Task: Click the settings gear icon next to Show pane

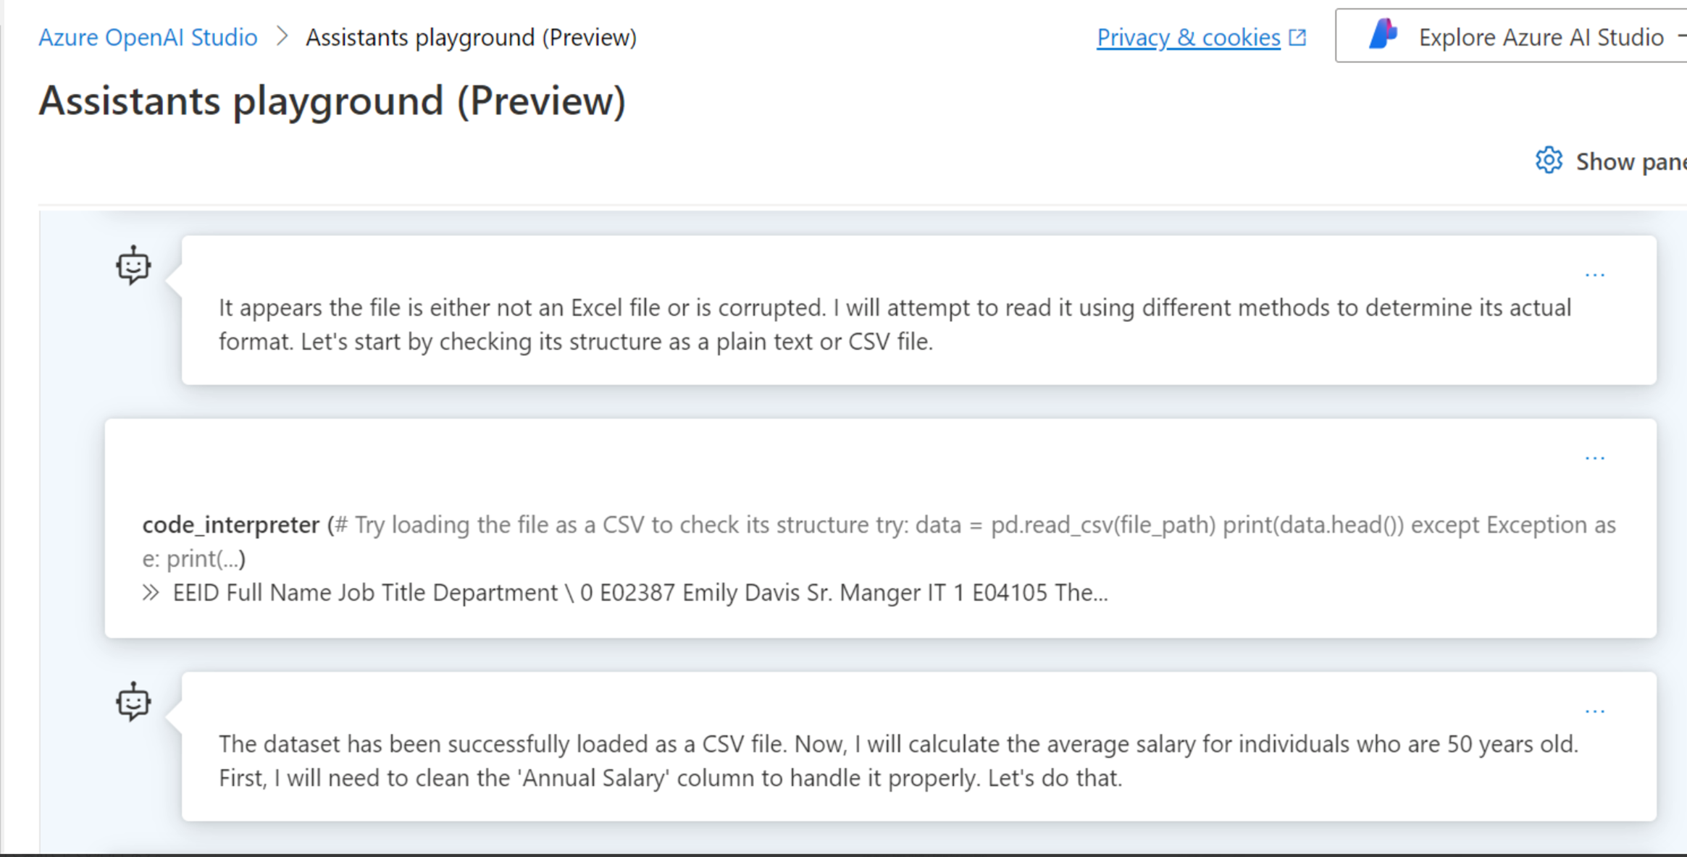Action: pyautogui.click(x=1549, y=161)
